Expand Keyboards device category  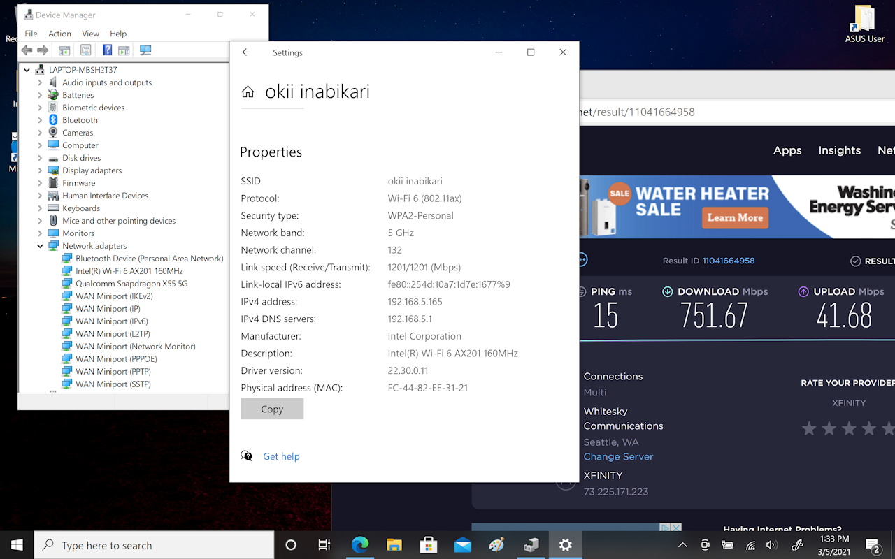[x=40, y=208]
